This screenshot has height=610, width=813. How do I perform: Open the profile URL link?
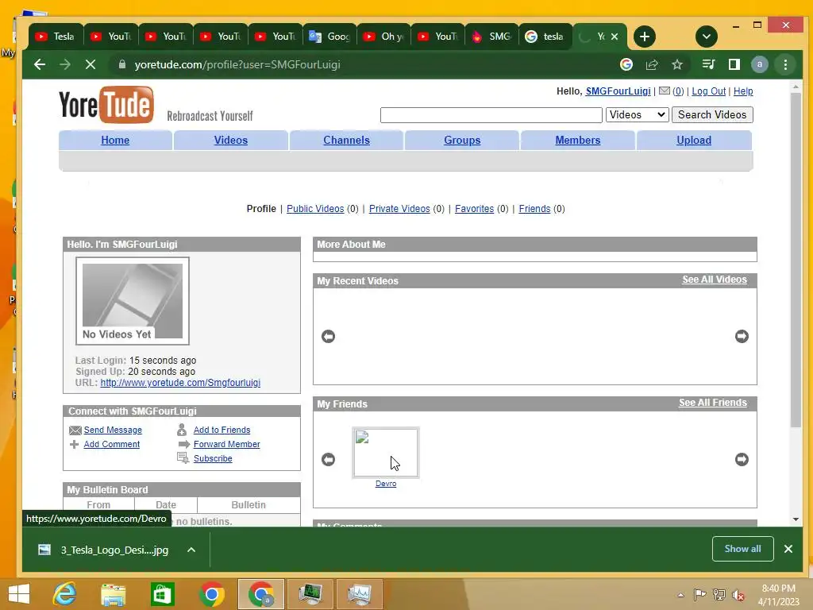click(x=180, y=383)
